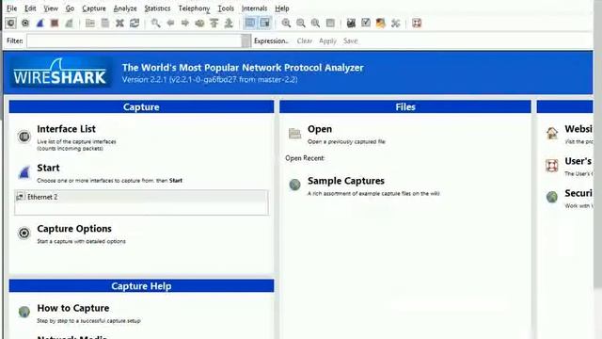Screen dimensions: 602x339
Task: Click inside the display Filter input field
Action: click(134, 40)
